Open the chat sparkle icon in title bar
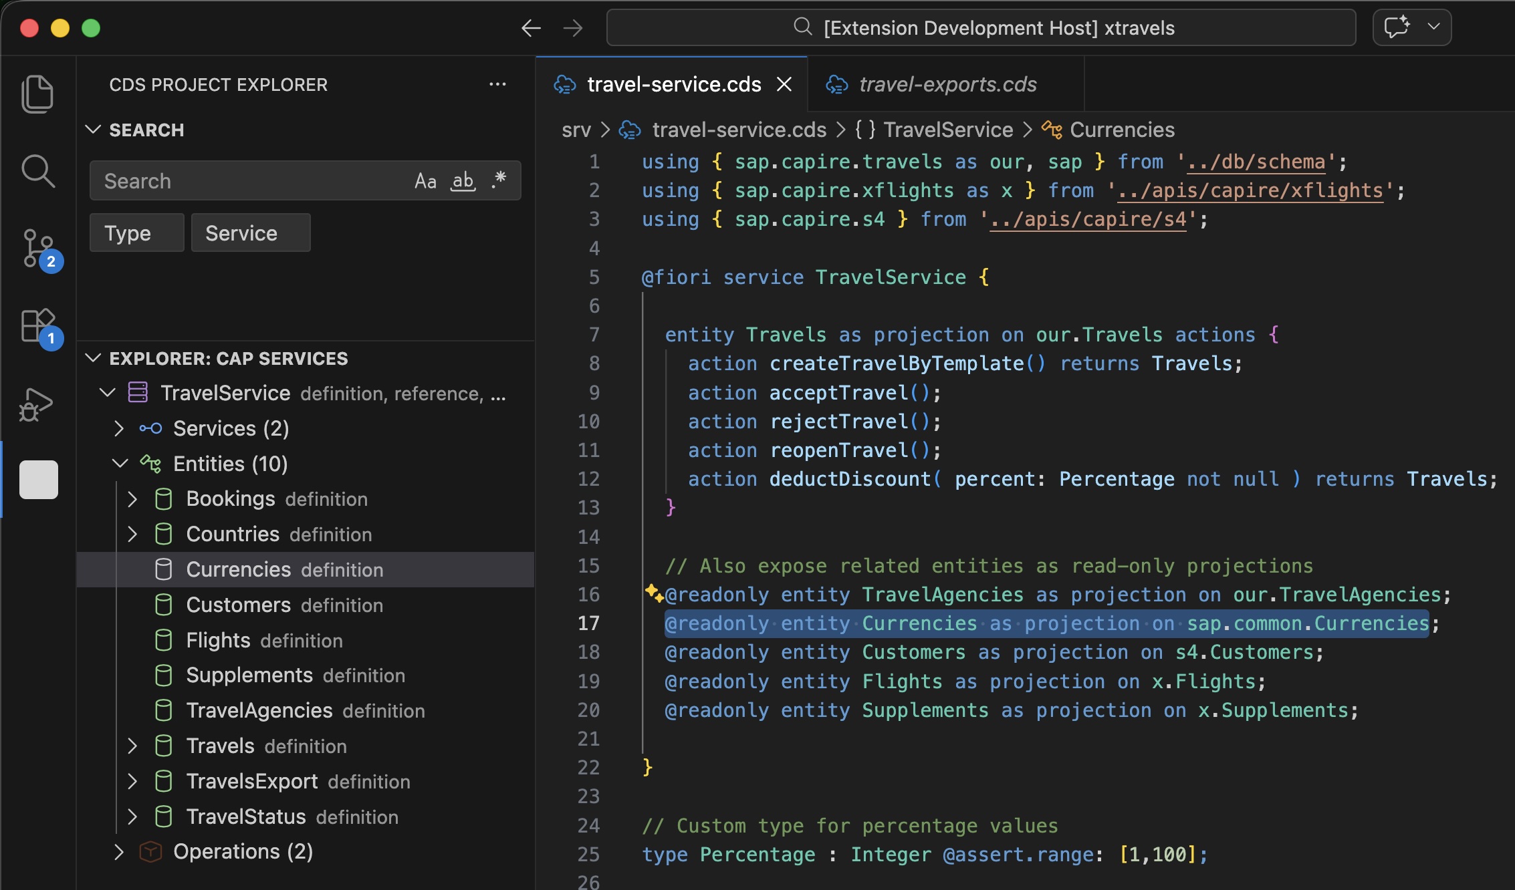 (1397, 28)
